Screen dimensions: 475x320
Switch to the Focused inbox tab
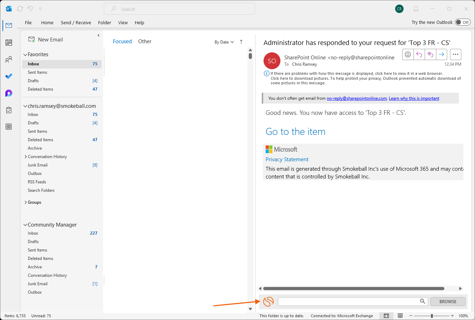coord(122,41)
